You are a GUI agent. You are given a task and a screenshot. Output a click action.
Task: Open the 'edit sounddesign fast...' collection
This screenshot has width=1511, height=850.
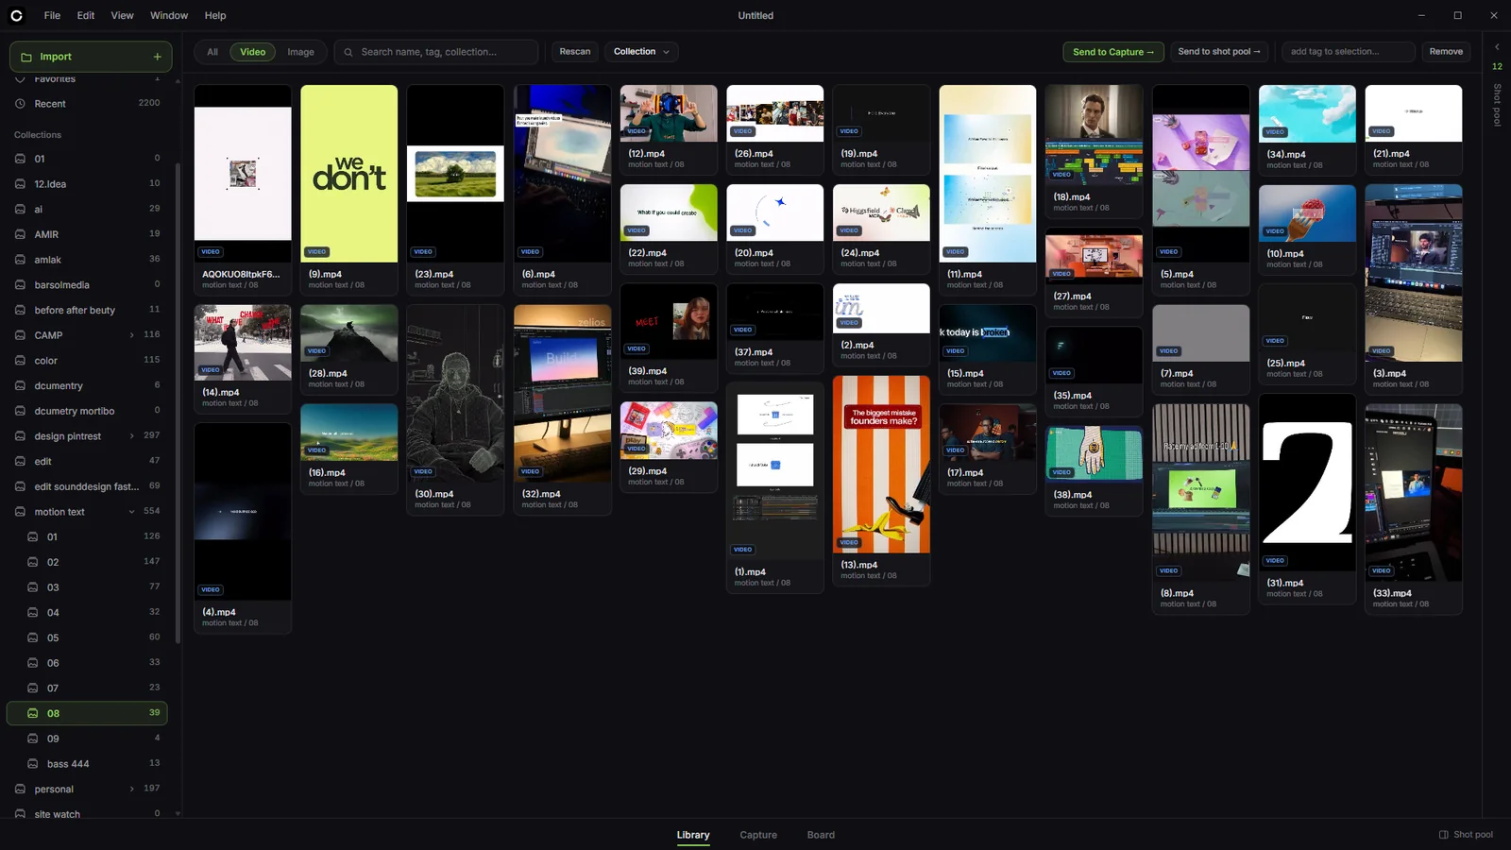(x=88, y=486)
